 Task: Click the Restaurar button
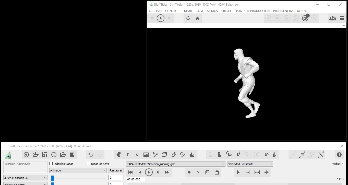(x=116, y=170)
